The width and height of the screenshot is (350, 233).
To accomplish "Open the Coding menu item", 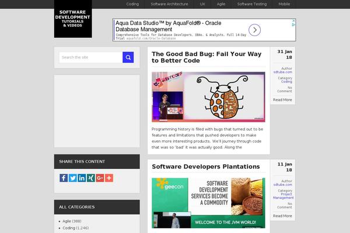I will point(132,4).
